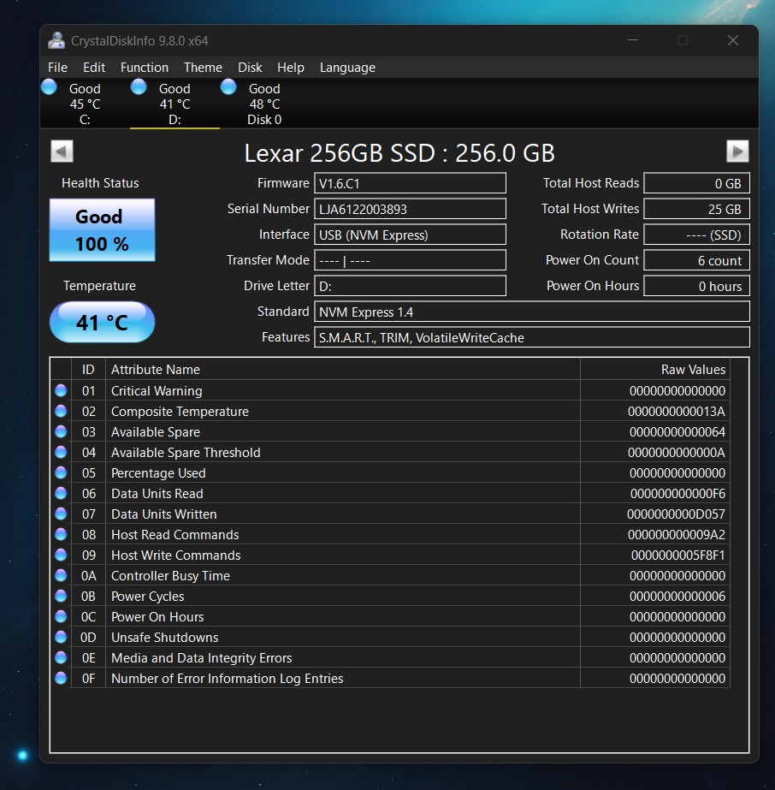Click status dot of Controller Busy Time row
Viewport: 775px width, 790px height.
click(x=61, y=575)
